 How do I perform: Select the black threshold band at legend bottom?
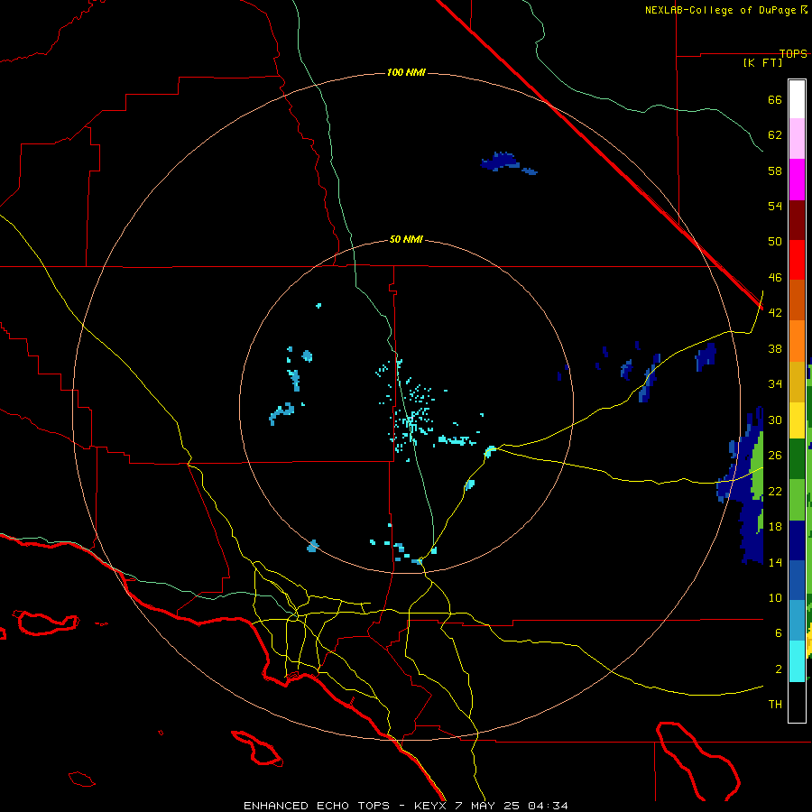click(797, 702)
